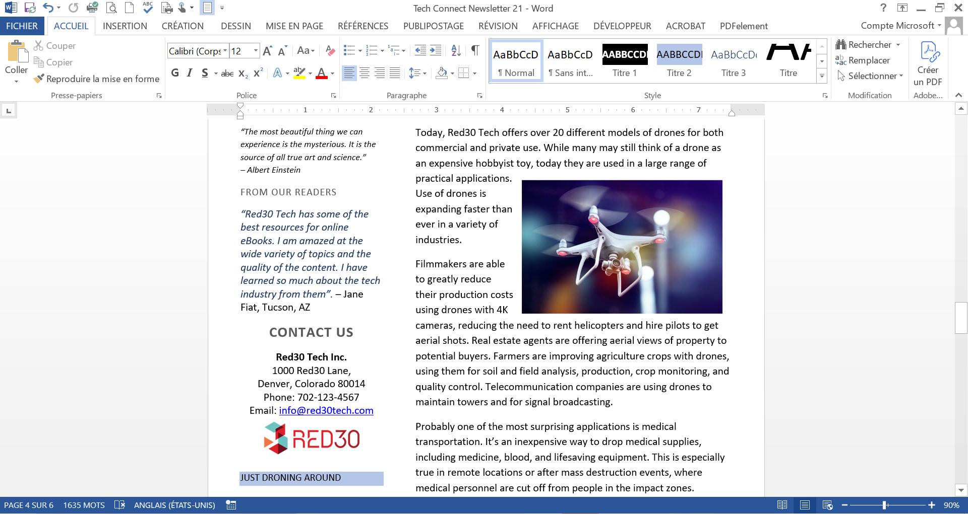Switch to MISE EN PAGE tab
968x514 pixels.
coord(294,26)
